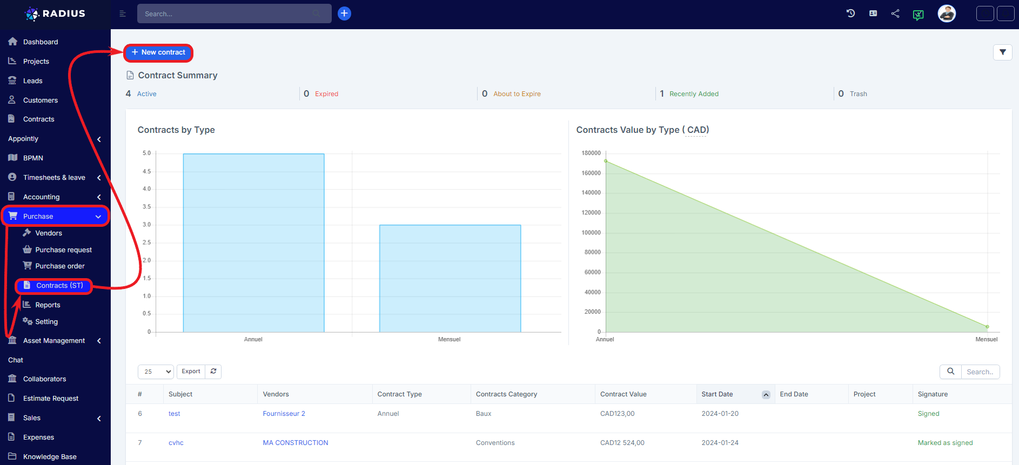Open the user profile avatar
Screen dimensions: 1019x465
click(x=947, y=14)
